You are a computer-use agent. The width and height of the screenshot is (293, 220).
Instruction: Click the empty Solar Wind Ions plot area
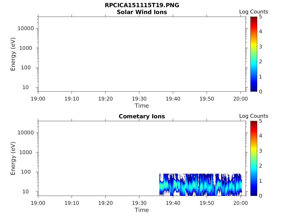coord(142,54)
